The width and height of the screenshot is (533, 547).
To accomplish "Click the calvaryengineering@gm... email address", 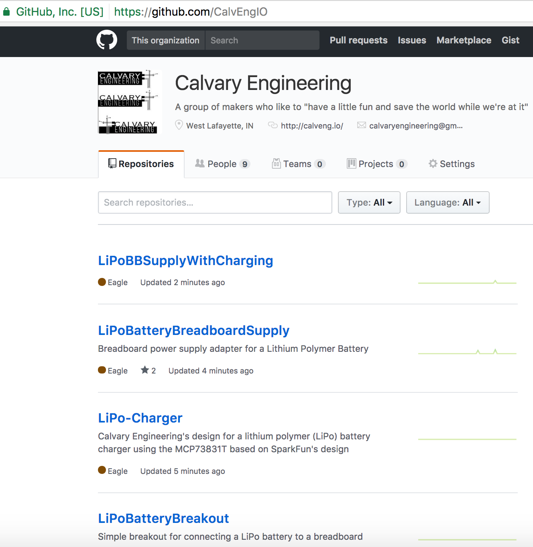I will click(x=416, y=126).
